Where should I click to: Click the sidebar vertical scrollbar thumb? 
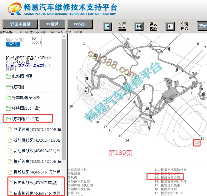pos(64,99)
